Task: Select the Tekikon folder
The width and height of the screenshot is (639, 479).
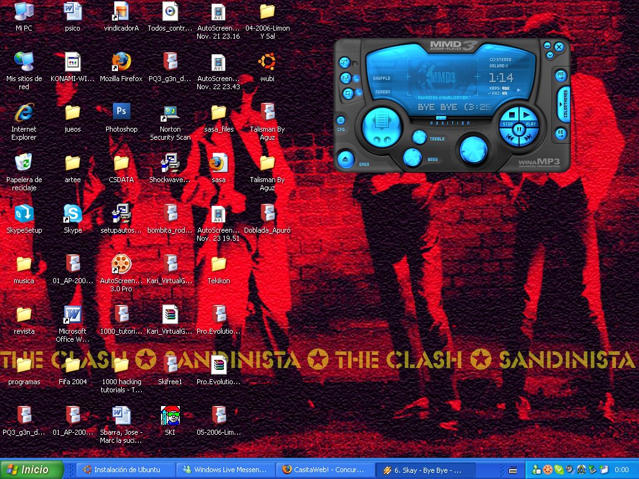Action: pyautogui.click(x=218, y=269)
